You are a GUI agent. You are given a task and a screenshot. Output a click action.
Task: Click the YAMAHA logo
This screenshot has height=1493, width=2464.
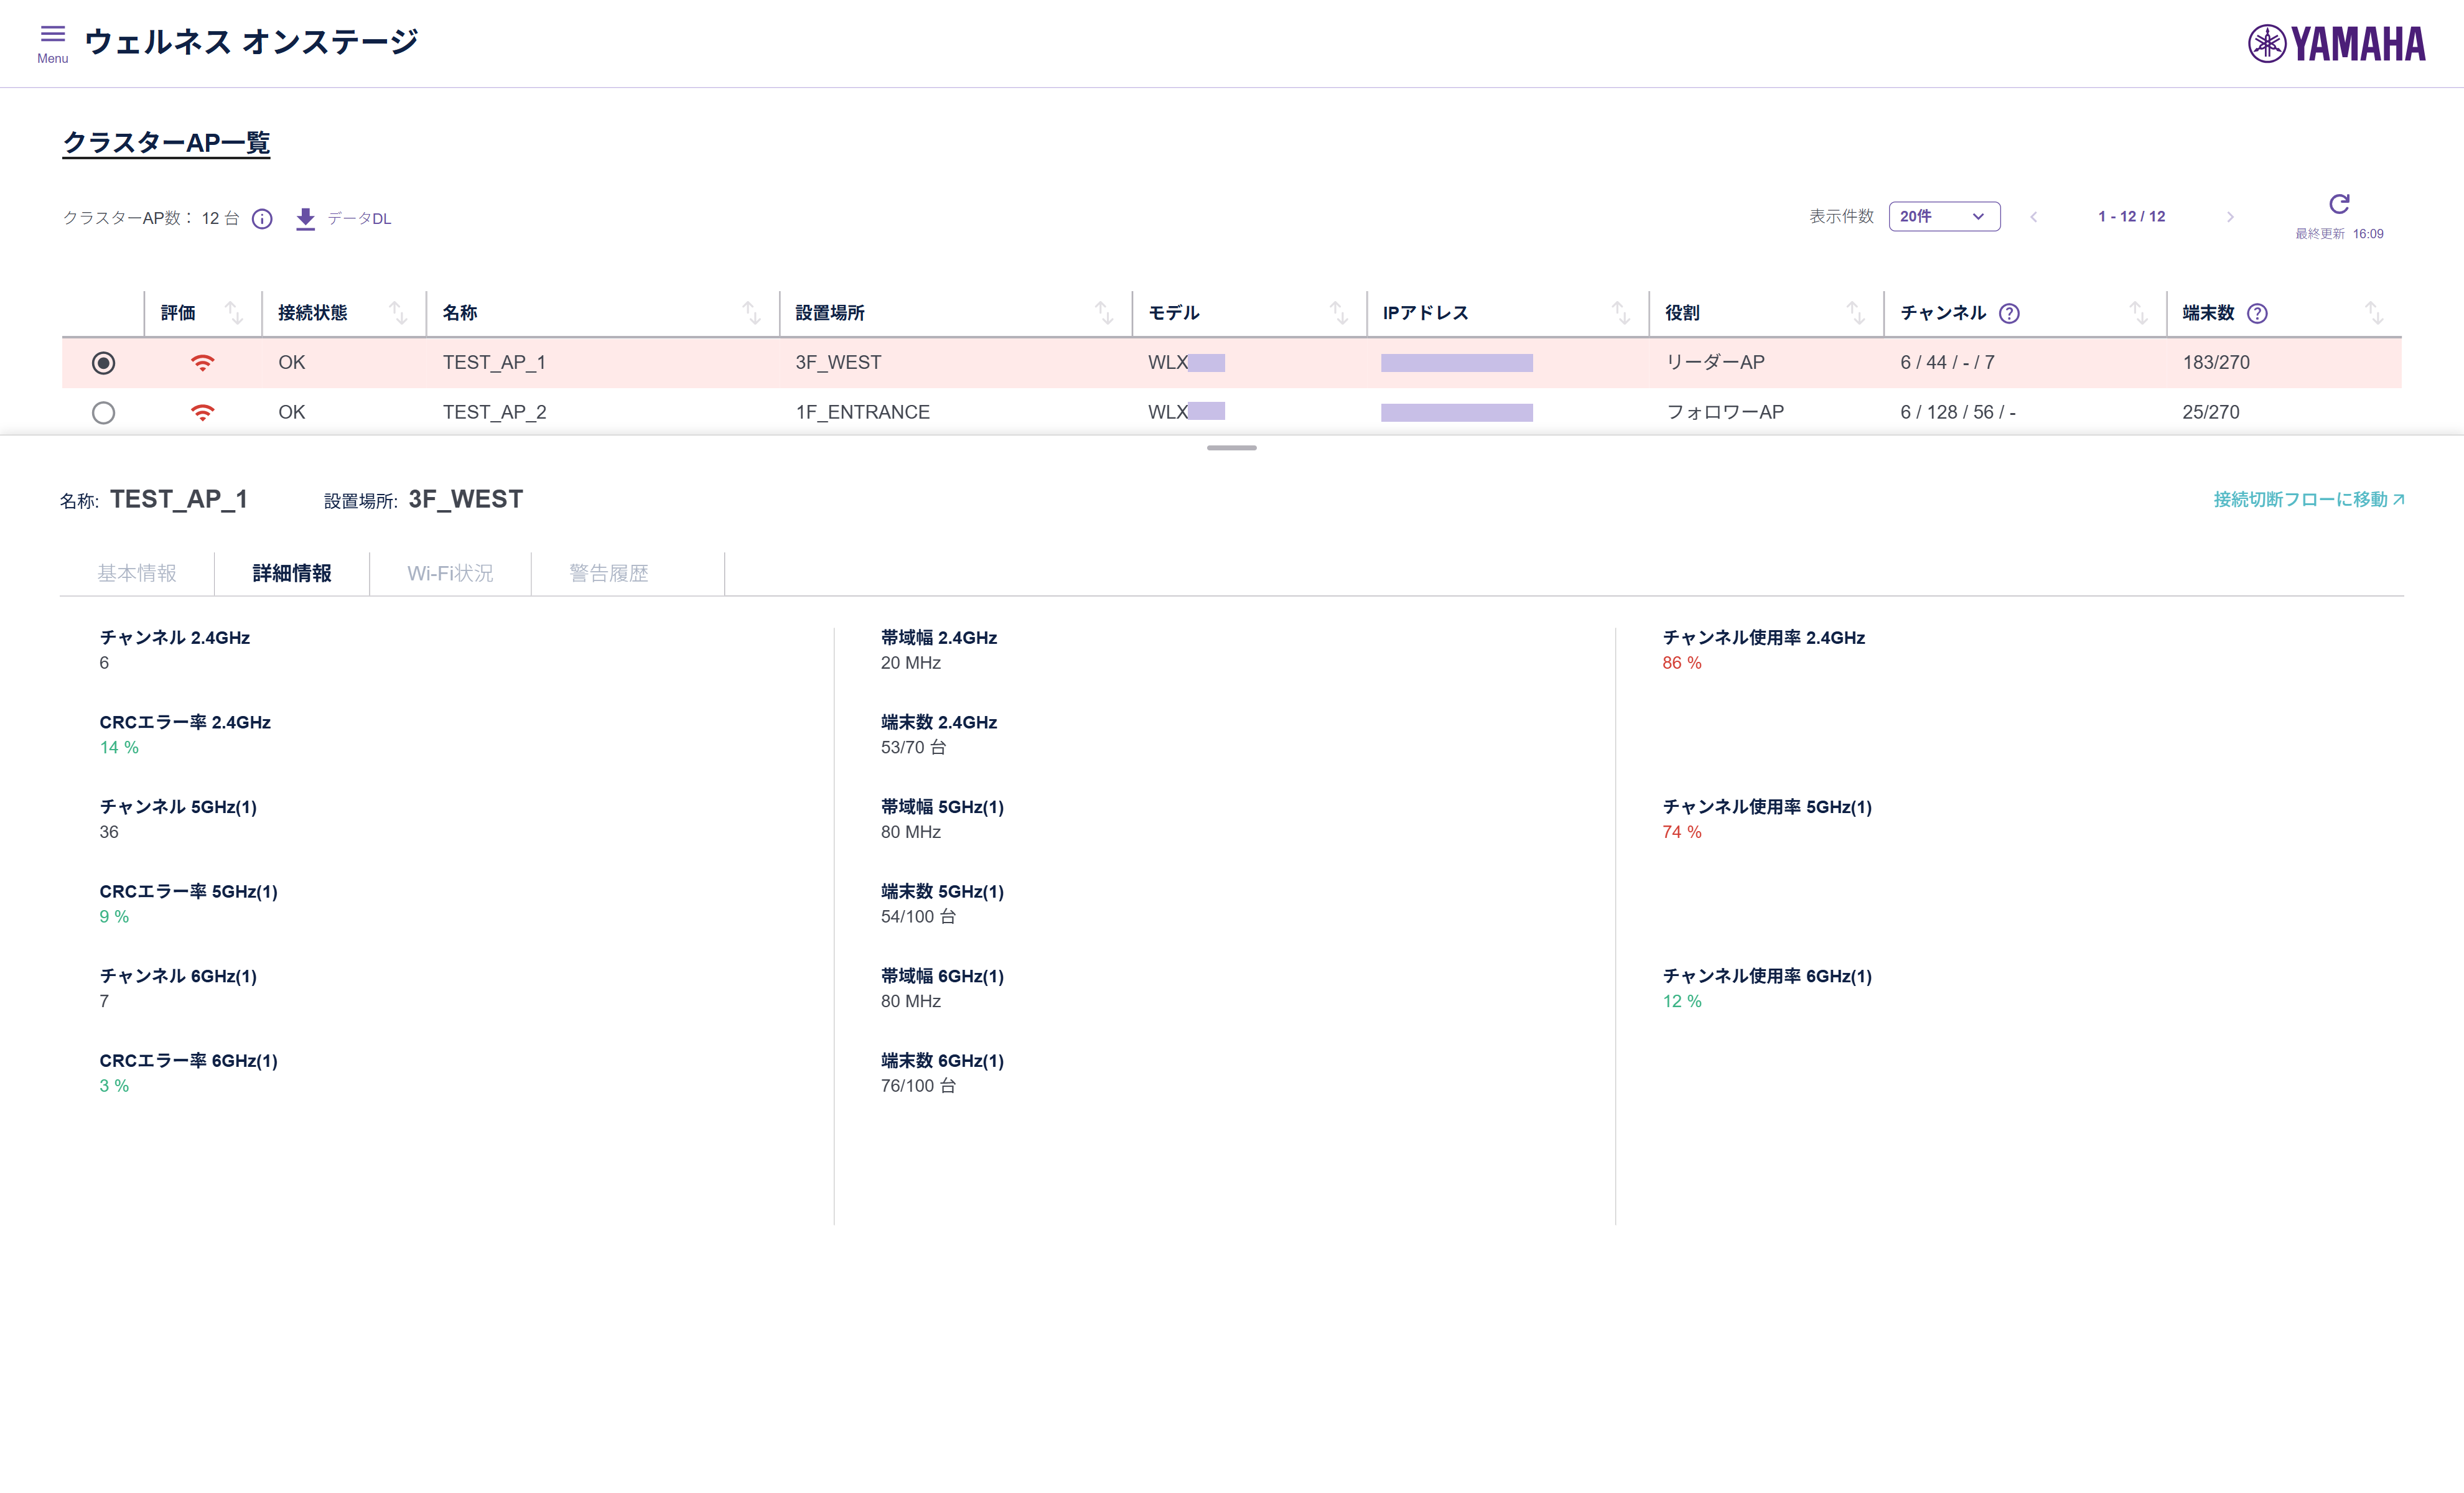(x=2337, y=44)
